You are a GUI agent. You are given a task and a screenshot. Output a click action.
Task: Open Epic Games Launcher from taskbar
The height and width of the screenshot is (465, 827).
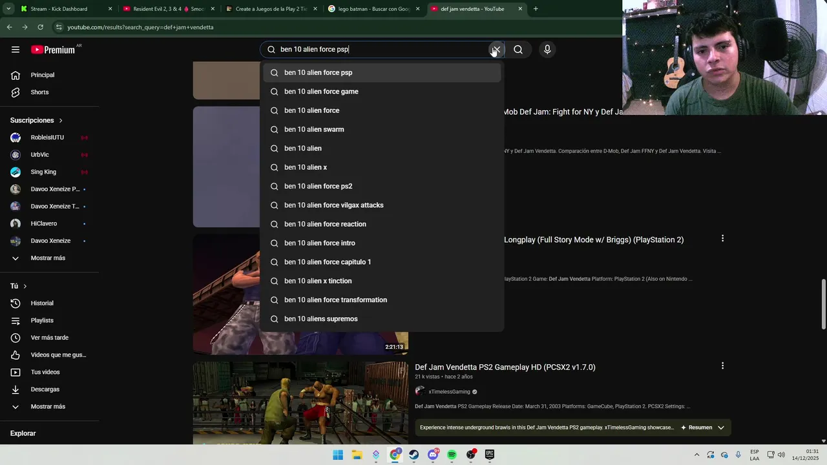coord(490,455)
